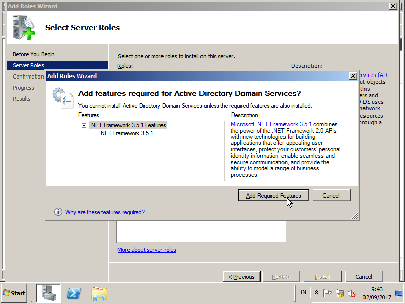
Task: Open Server Manager from taskbar
Action: (48, 293)
